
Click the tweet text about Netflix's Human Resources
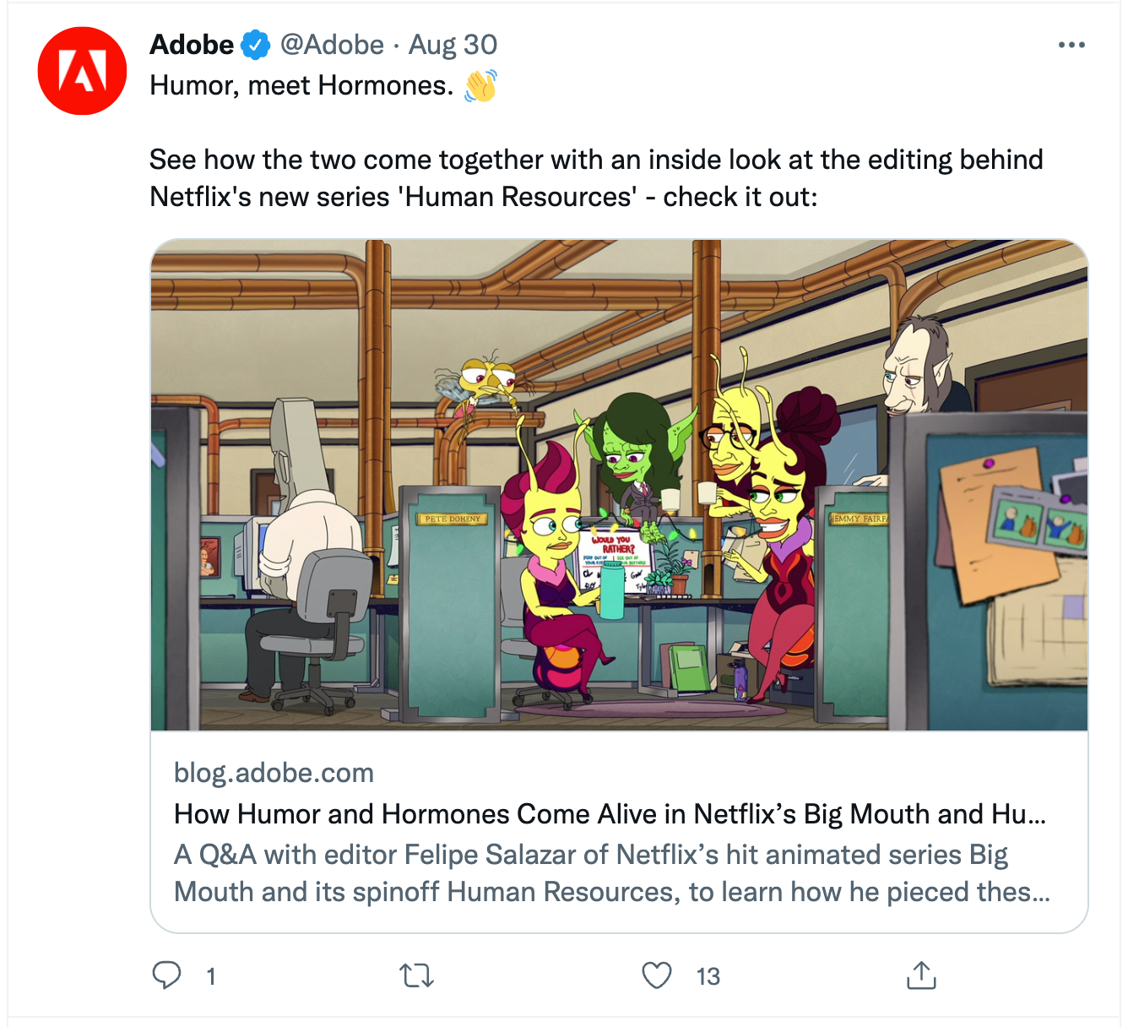click(x=596, y=178)
